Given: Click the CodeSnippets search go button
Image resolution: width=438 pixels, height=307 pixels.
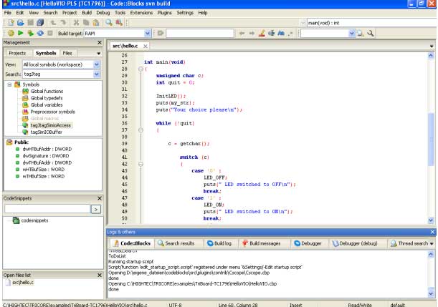Looking at the screenshot, I should click(96, 209).
